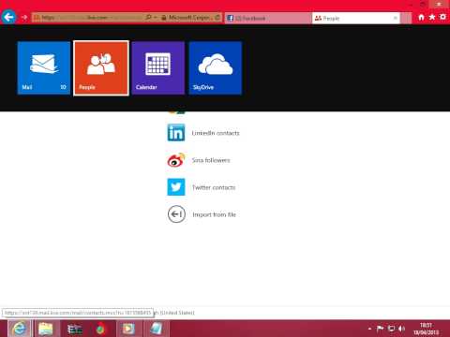The height and width of the screenshot is (337, 450).
Task: Click the Sina Weibo logo icon
Action: coord(176,160)
